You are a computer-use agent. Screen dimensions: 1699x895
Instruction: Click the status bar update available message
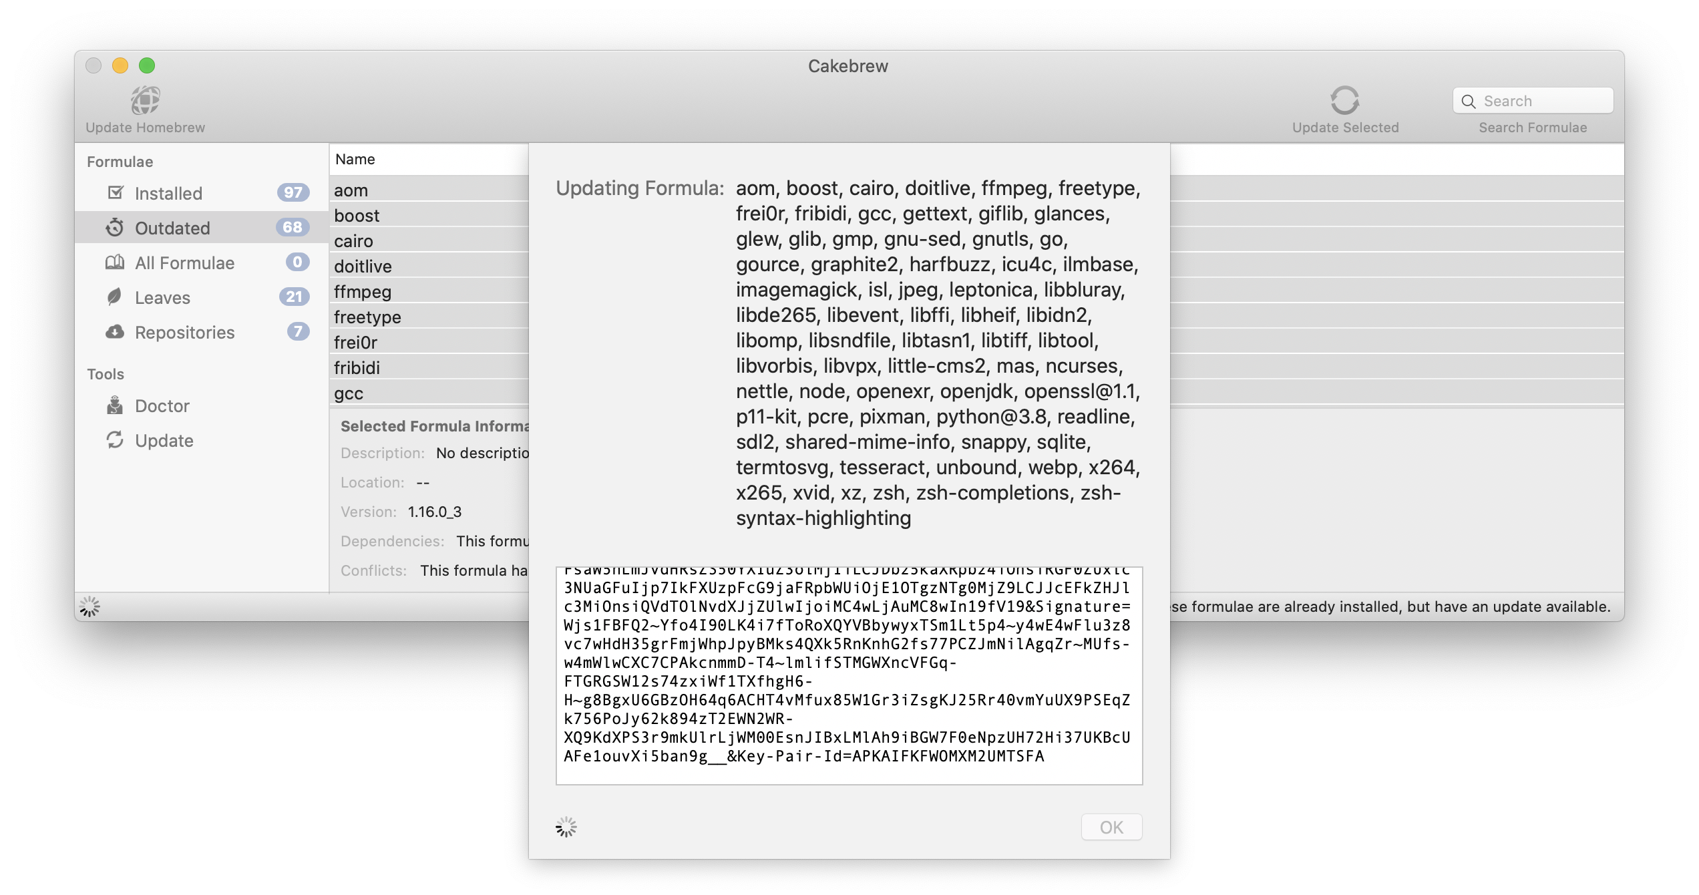1390,606
